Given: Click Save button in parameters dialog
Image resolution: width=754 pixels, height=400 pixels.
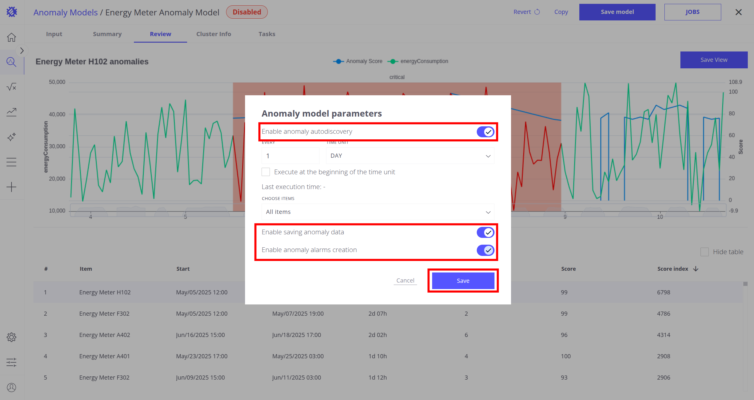Looking at the screenshot, I should [463, 281].
